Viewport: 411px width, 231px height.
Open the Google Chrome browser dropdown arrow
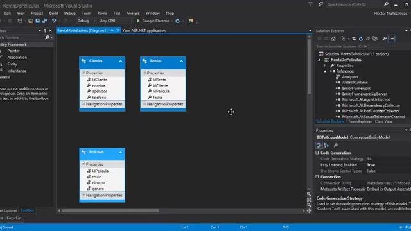click(x=172, y=21)
